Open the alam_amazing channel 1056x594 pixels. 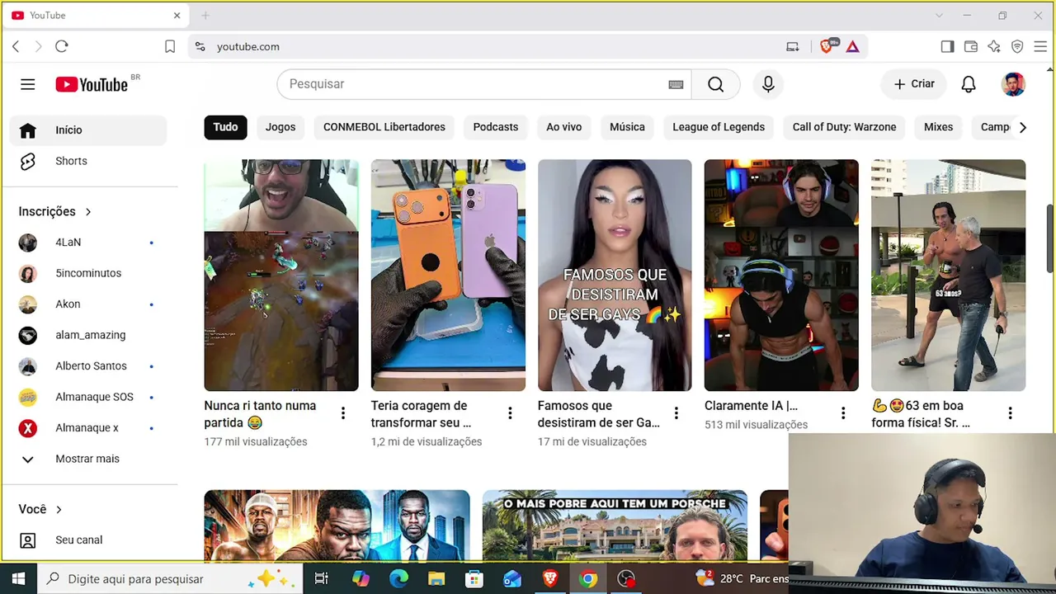coord(88,335)
